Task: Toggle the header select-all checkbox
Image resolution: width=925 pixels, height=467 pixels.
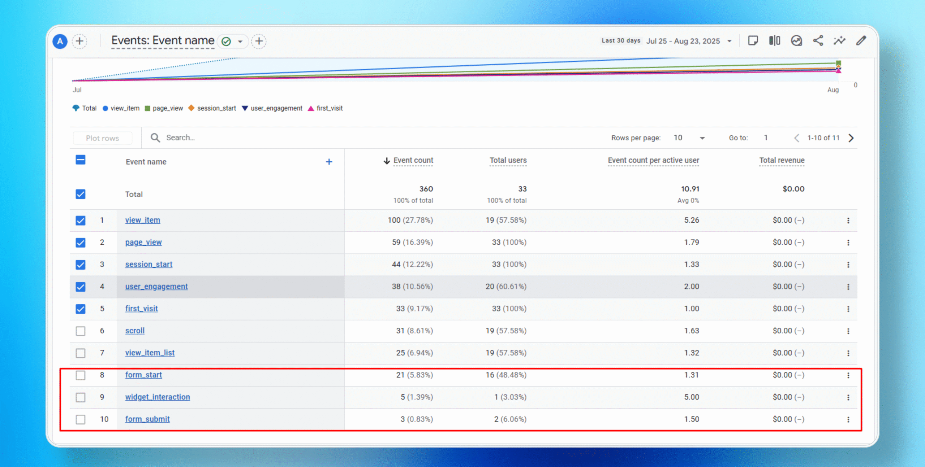Action: (81, 160)
